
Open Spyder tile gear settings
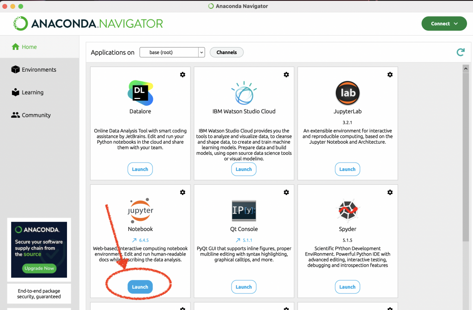click(x=390, y=192)
